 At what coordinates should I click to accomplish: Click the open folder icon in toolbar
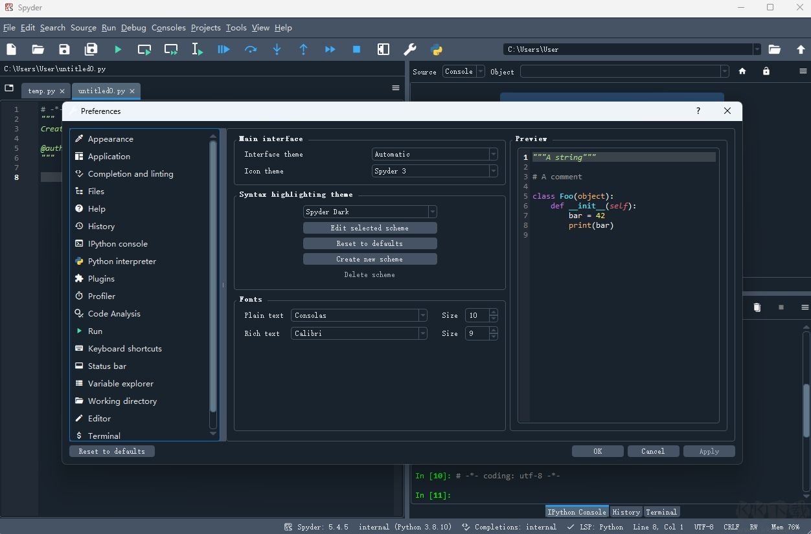[38, 49]
